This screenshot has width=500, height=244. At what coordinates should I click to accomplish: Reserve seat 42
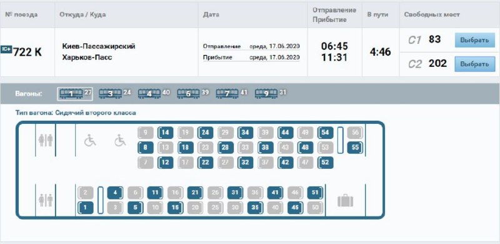pos(286,163)
